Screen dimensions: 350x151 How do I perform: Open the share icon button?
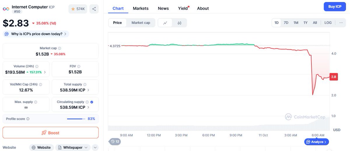(x=94, y=9)
